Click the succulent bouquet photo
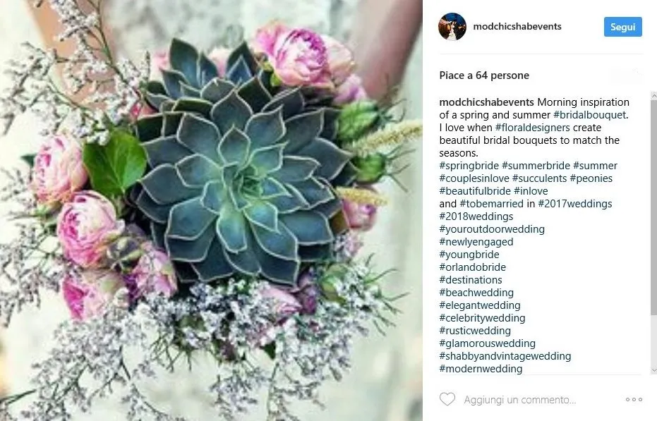The height and width of the screenshot is (421, 657). tap(211, 210)
